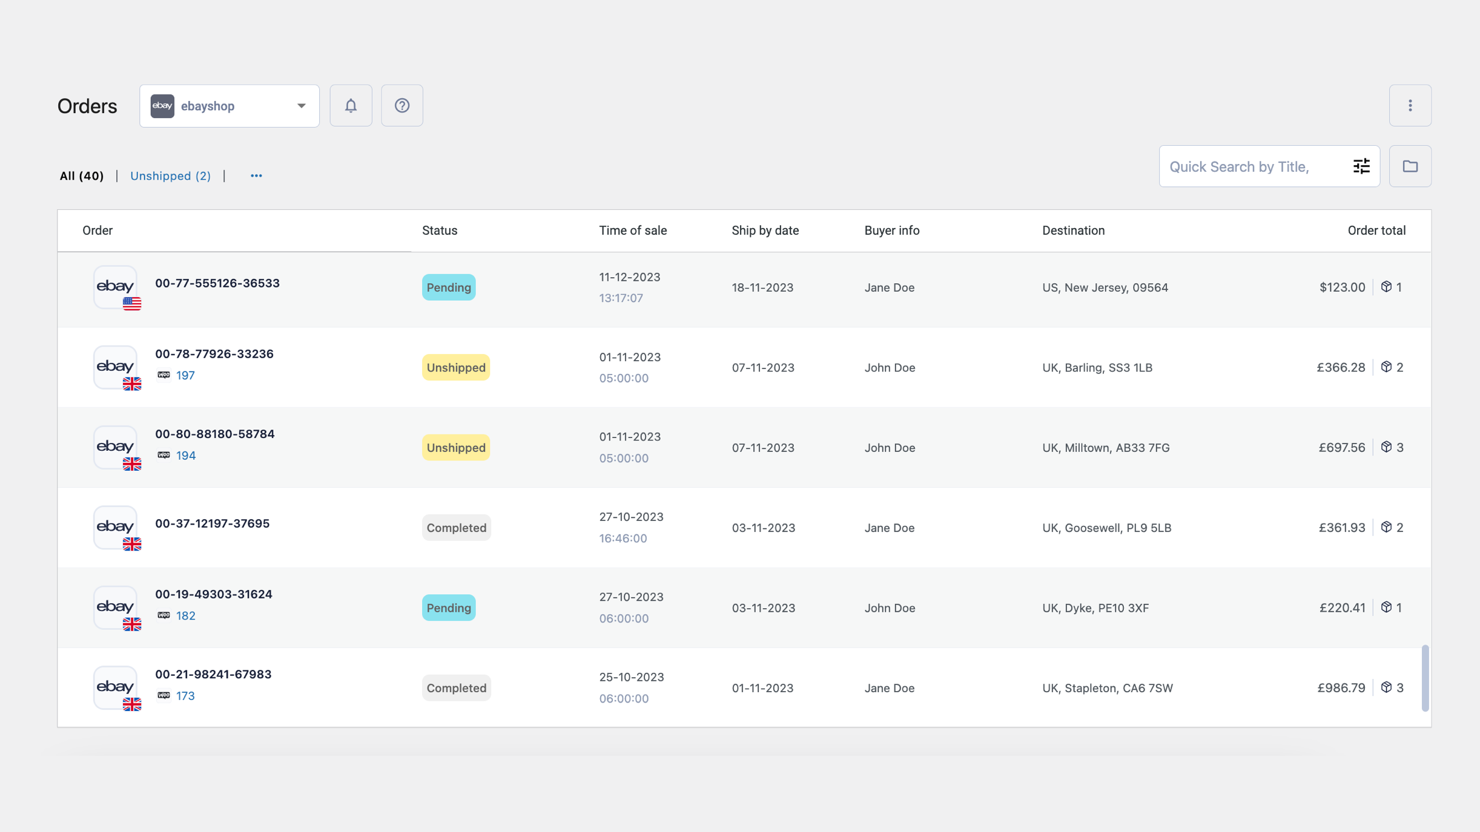
Task: Select the All (40) filter tab
Action: [x=82, y=176]
